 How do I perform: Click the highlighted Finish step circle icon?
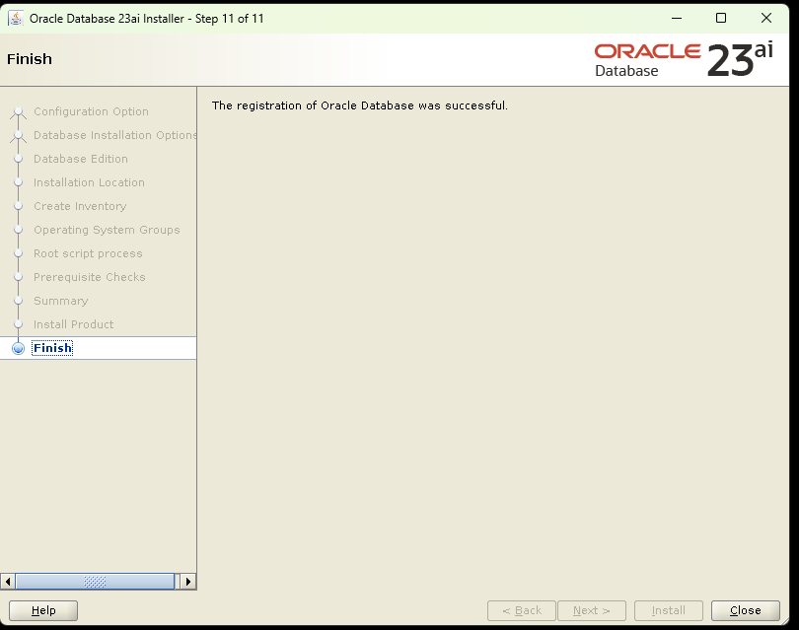(x=19, y=347)
